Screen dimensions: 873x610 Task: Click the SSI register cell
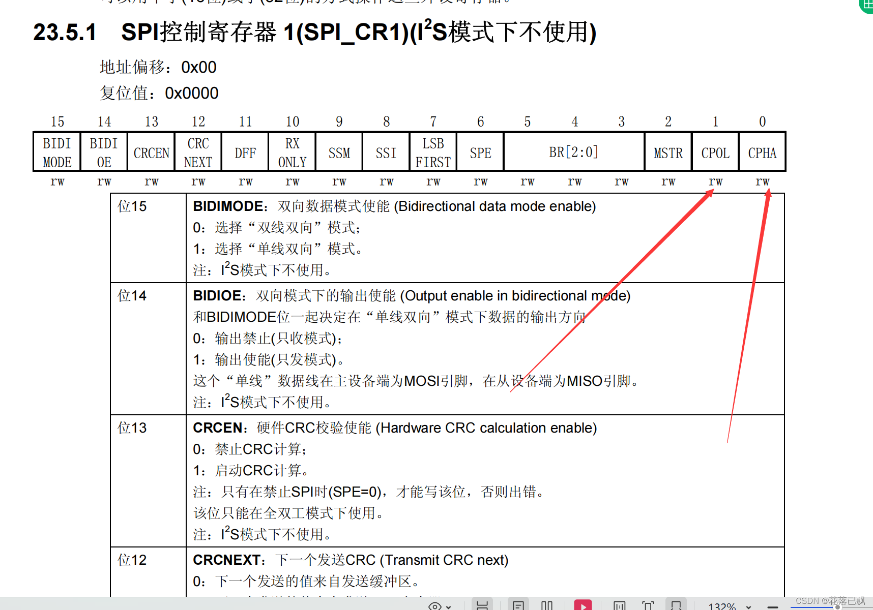(386, 152)
